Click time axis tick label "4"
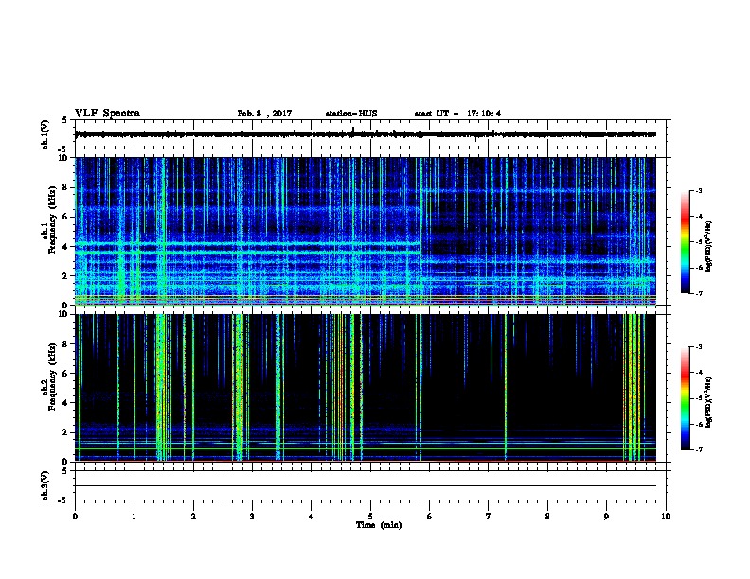 (x=312, y=516)
